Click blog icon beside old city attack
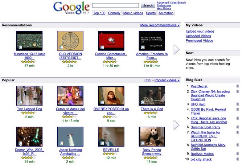 click(238, 159)
